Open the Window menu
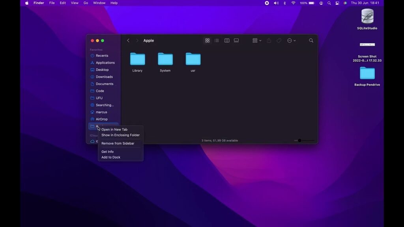404x227 pixels. point(99,3)
